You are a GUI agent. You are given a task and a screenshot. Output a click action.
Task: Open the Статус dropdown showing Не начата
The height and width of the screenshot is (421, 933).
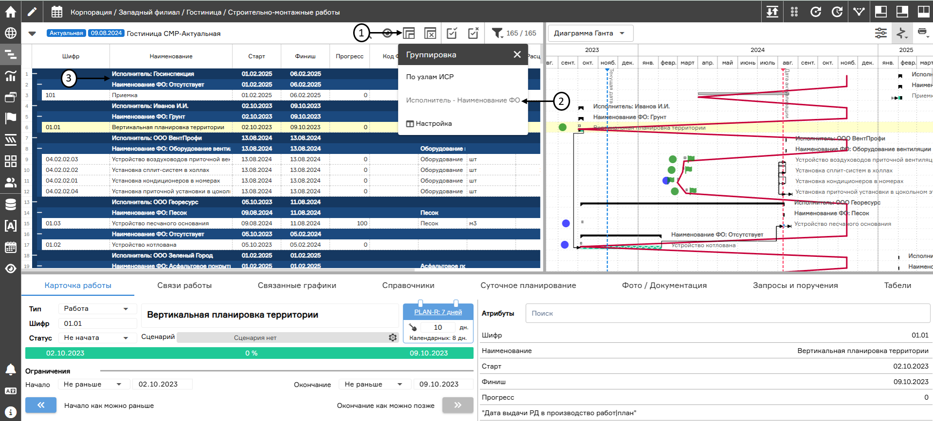96,337
